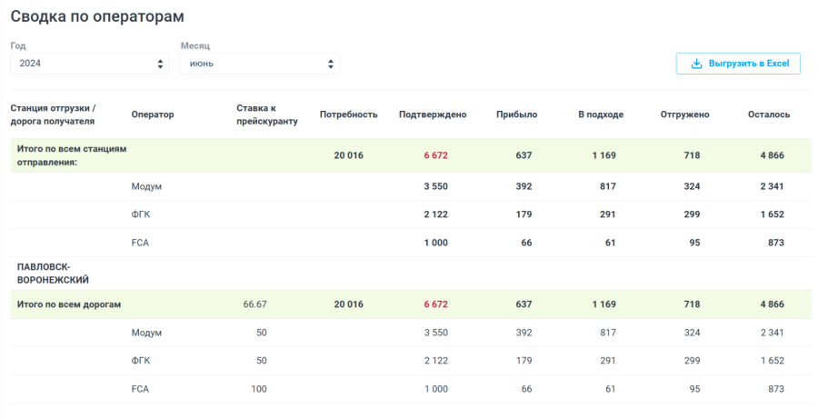This screenshot has width=818, height=419.
Task: Click the Оператор column header
Action: tap(153, 115)
